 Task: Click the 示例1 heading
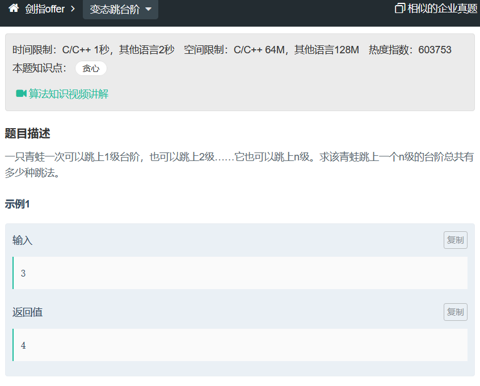click(18, 204)
